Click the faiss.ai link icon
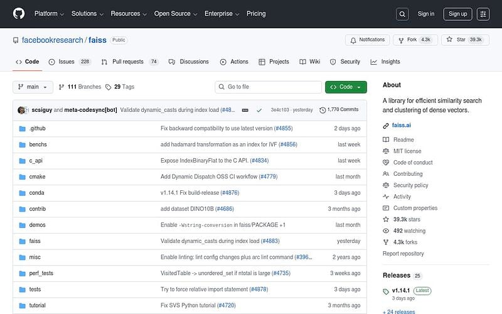502x314 pixels. pyautogui.click(x=386, y=126)
